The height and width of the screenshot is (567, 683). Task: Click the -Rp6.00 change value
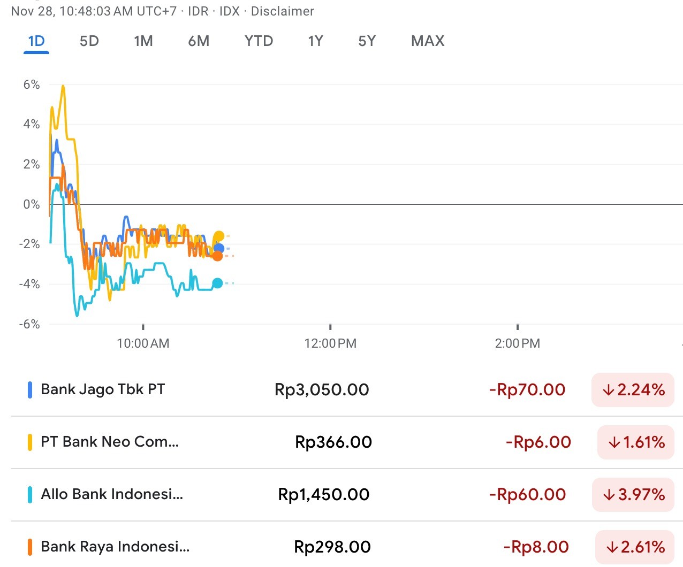[538, 442]
